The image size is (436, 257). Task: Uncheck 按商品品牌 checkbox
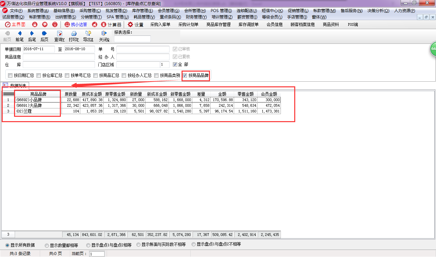[x=185, y=75]
